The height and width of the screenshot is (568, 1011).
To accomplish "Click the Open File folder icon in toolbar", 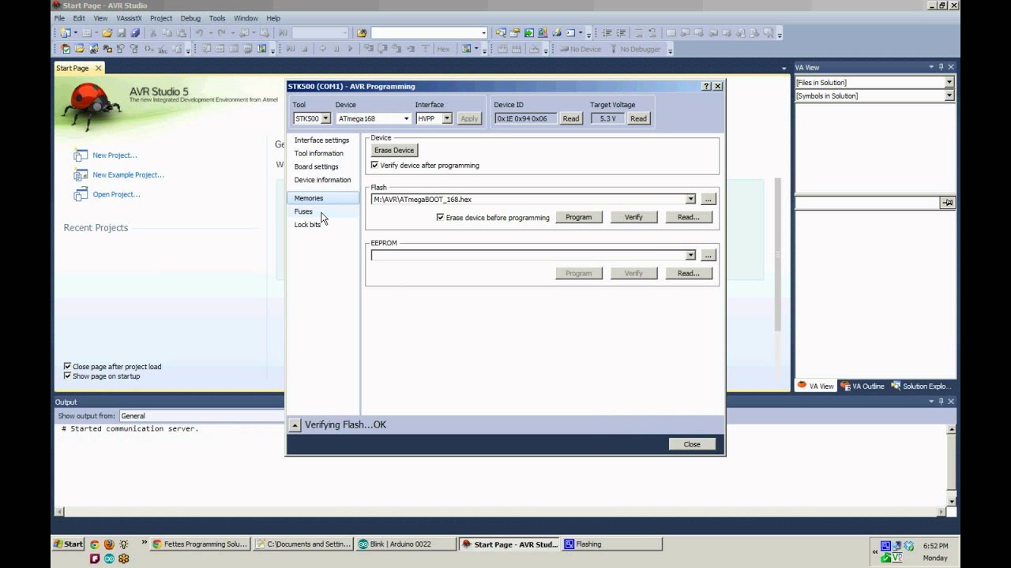I will [107, 33].
